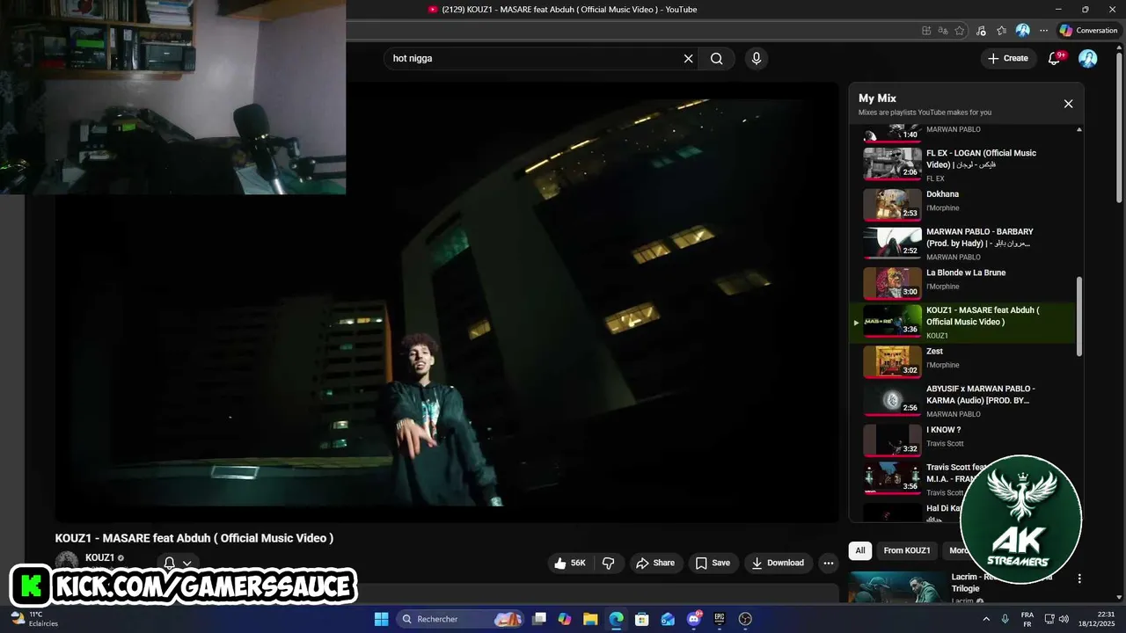The height and width of the screenshot is (633, 1126).
Task: Open OBS Studio taskbar icon
Action: click(x=745, y=619)
